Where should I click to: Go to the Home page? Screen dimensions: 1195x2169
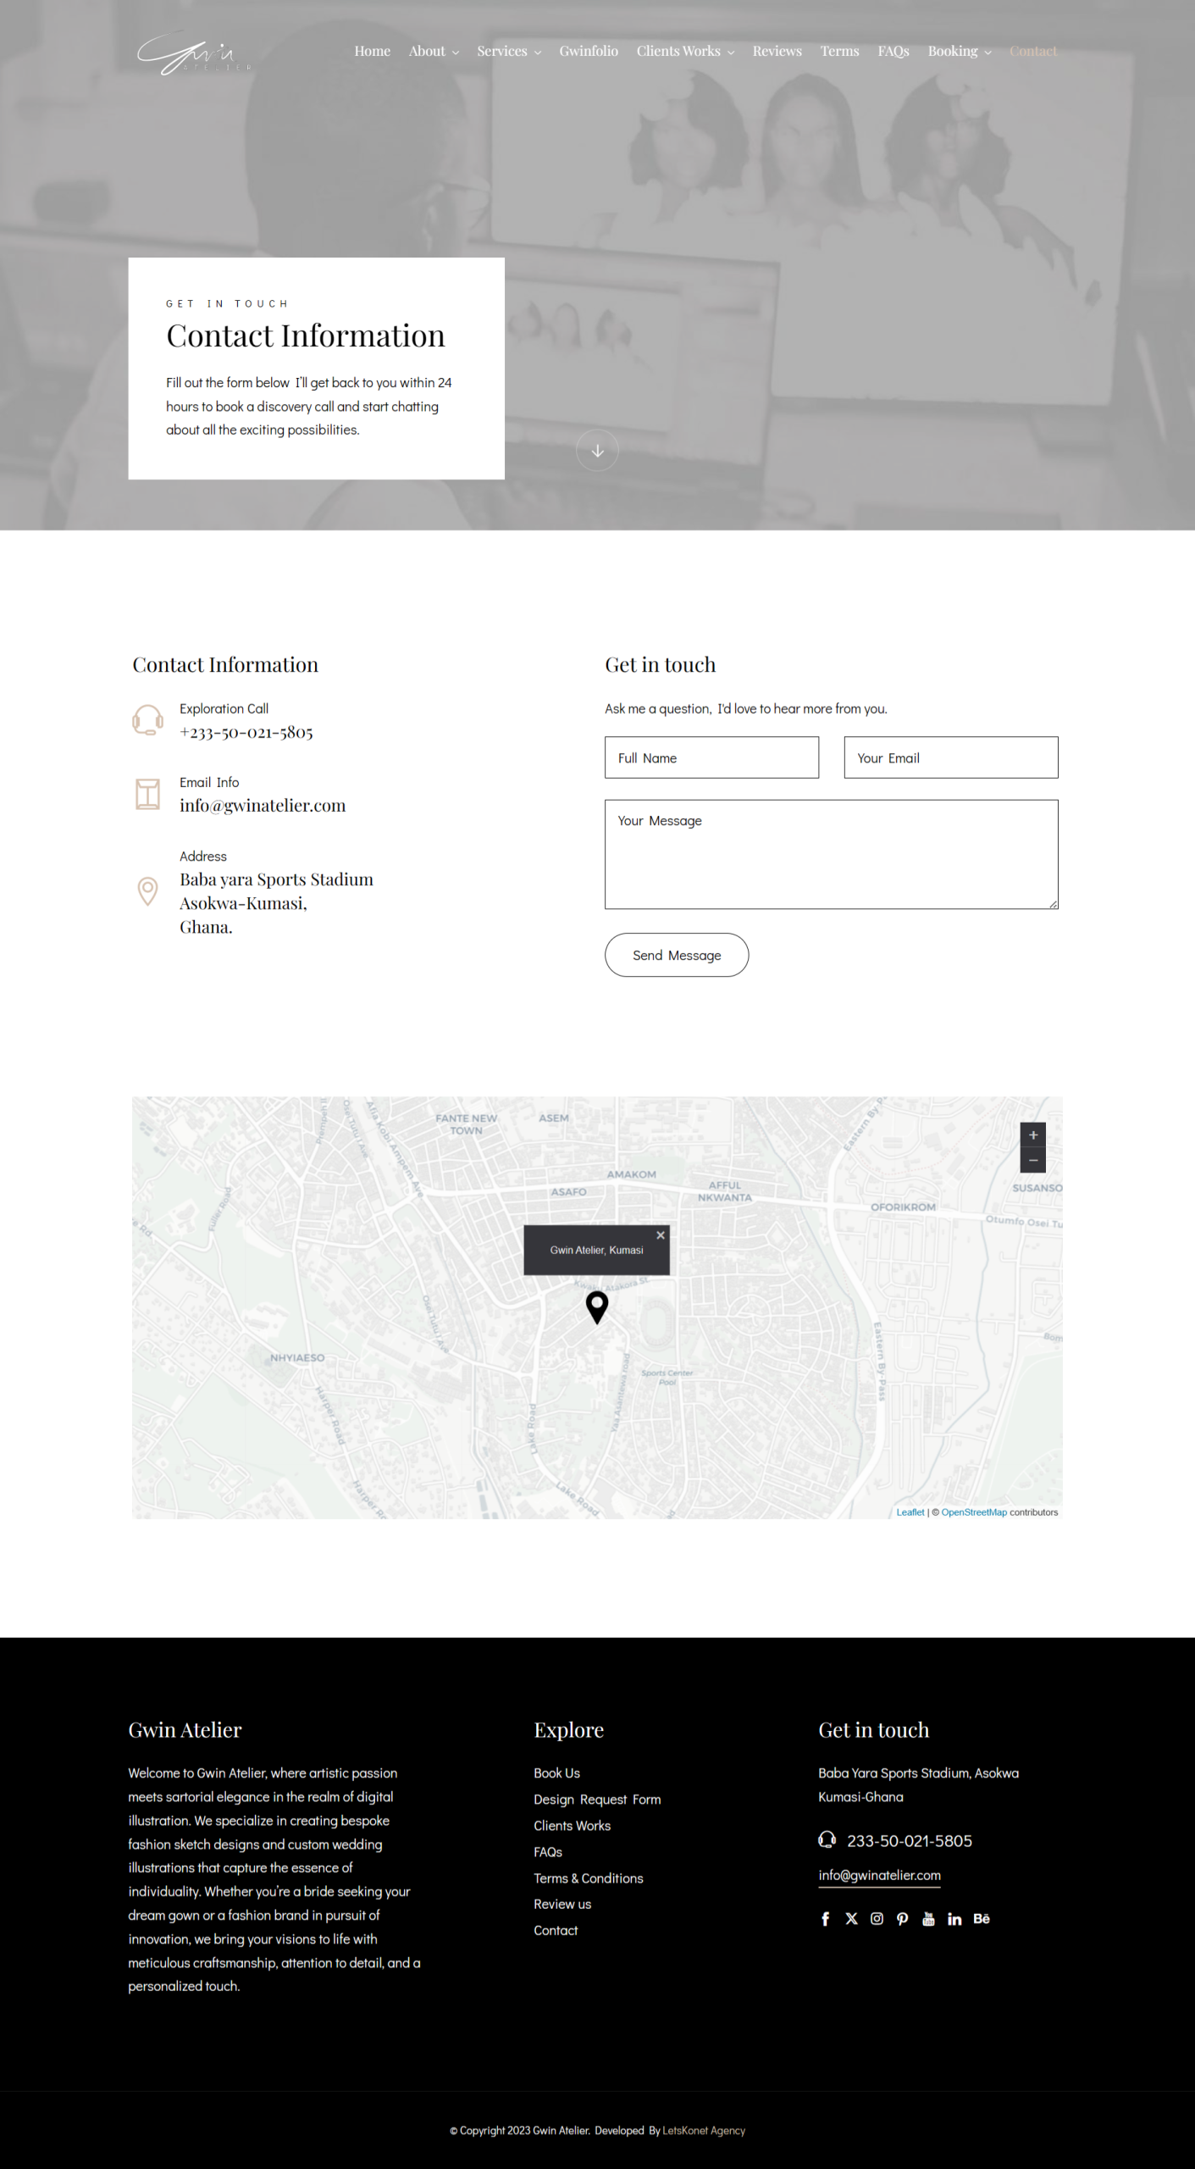coord(373,52)
